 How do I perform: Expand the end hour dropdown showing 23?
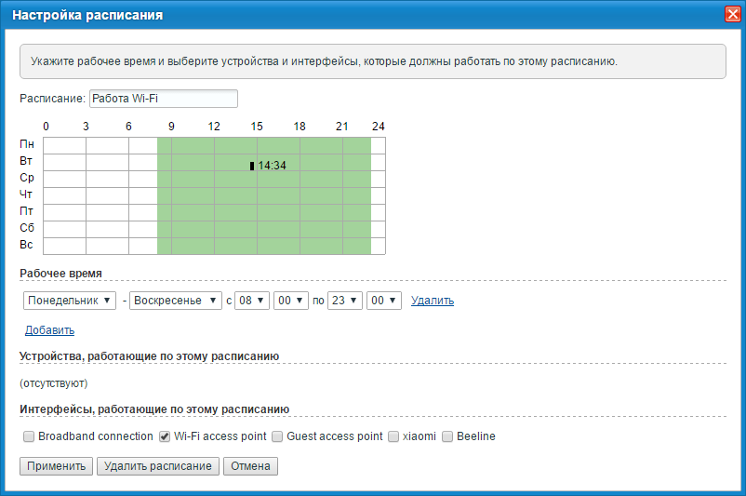(344, 301)
